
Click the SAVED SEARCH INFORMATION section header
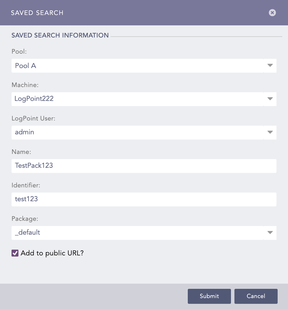(60, 35)
